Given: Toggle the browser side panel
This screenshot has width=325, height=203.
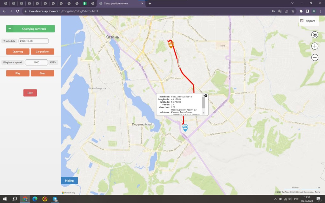Looking at the screenshot, I should click(x=308, y=11).
